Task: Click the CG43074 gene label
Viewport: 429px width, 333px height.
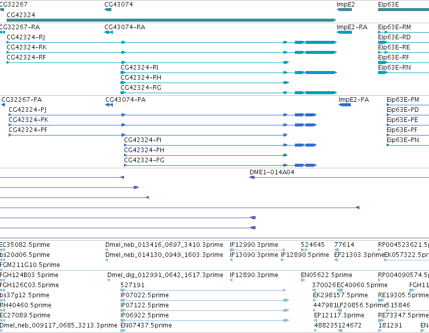Action: tap(119, 5)
